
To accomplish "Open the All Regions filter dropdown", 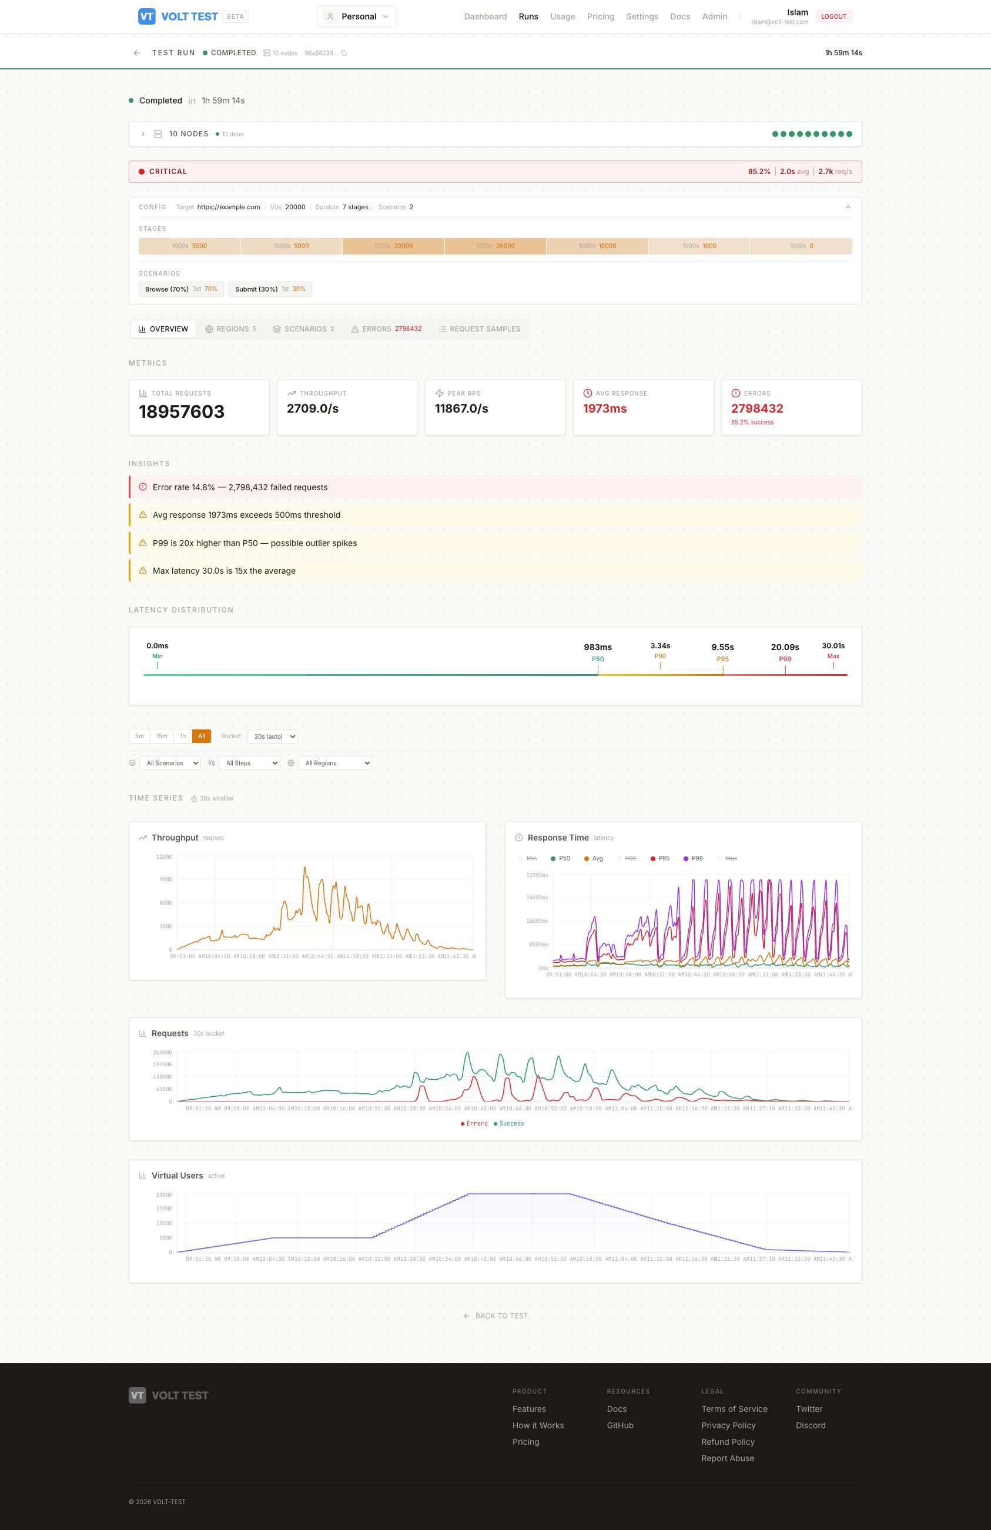I will click(336, 763).
